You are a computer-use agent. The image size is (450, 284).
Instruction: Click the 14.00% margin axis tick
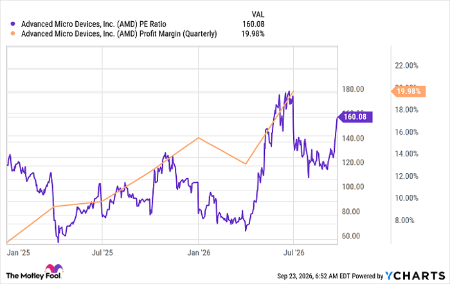(406, 154)
